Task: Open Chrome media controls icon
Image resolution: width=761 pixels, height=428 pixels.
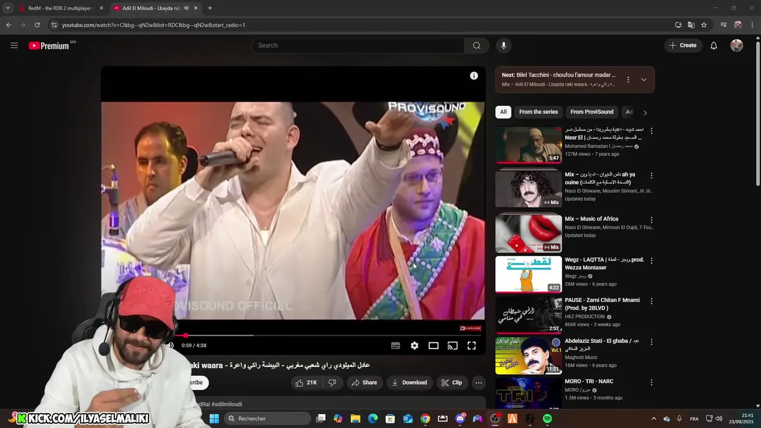Action: (724, 25)
